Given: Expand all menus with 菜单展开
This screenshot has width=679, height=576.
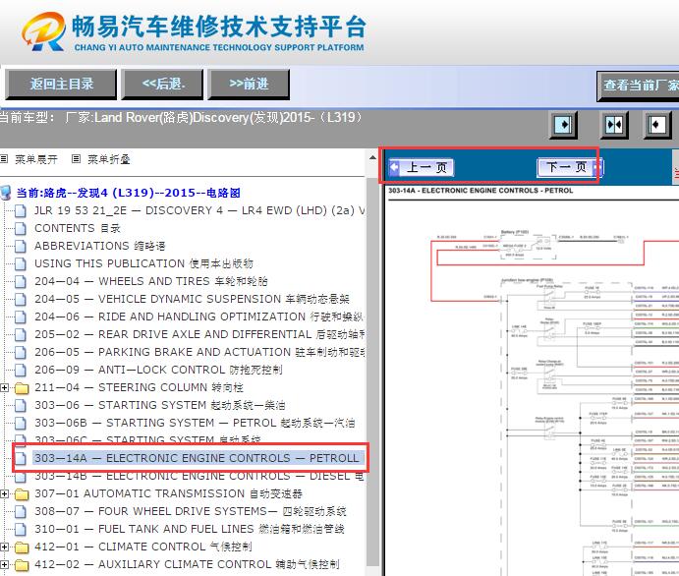Looking at the screenshot, I should [36, 159].
